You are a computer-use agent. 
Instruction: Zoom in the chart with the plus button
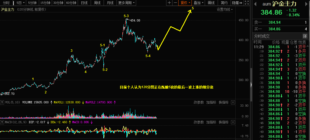(x=169, y=3)
